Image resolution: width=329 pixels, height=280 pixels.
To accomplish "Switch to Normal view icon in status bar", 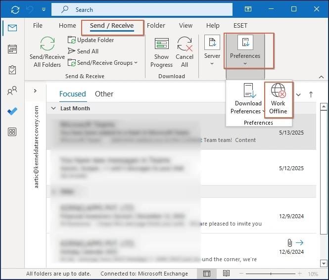I will pyautogui.click(x=207, y=274).
